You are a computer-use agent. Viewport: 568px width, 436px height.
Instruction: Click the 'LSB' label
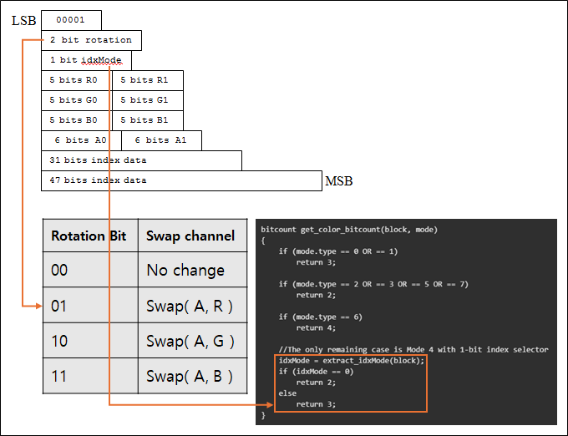[x=24, y=21]
